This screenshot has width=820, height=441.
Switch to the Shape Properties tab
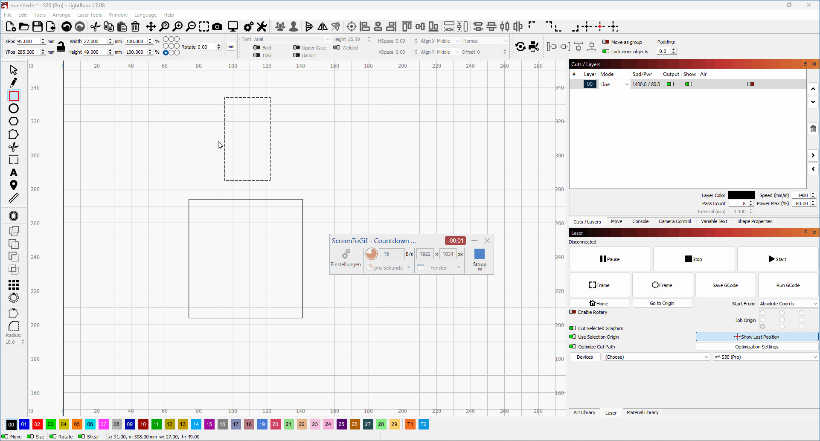754,221
